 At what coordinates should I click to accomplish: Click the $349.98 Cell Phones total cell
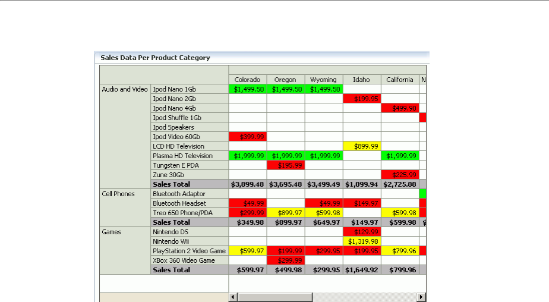248,222
